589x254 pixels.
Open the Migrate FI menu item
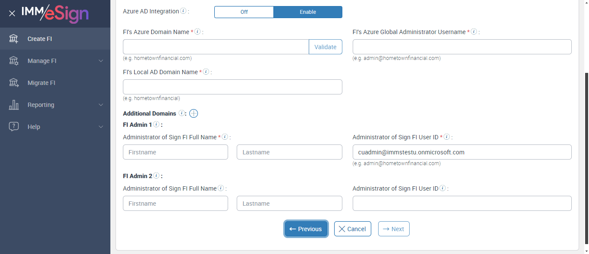(x=41, y=83)
